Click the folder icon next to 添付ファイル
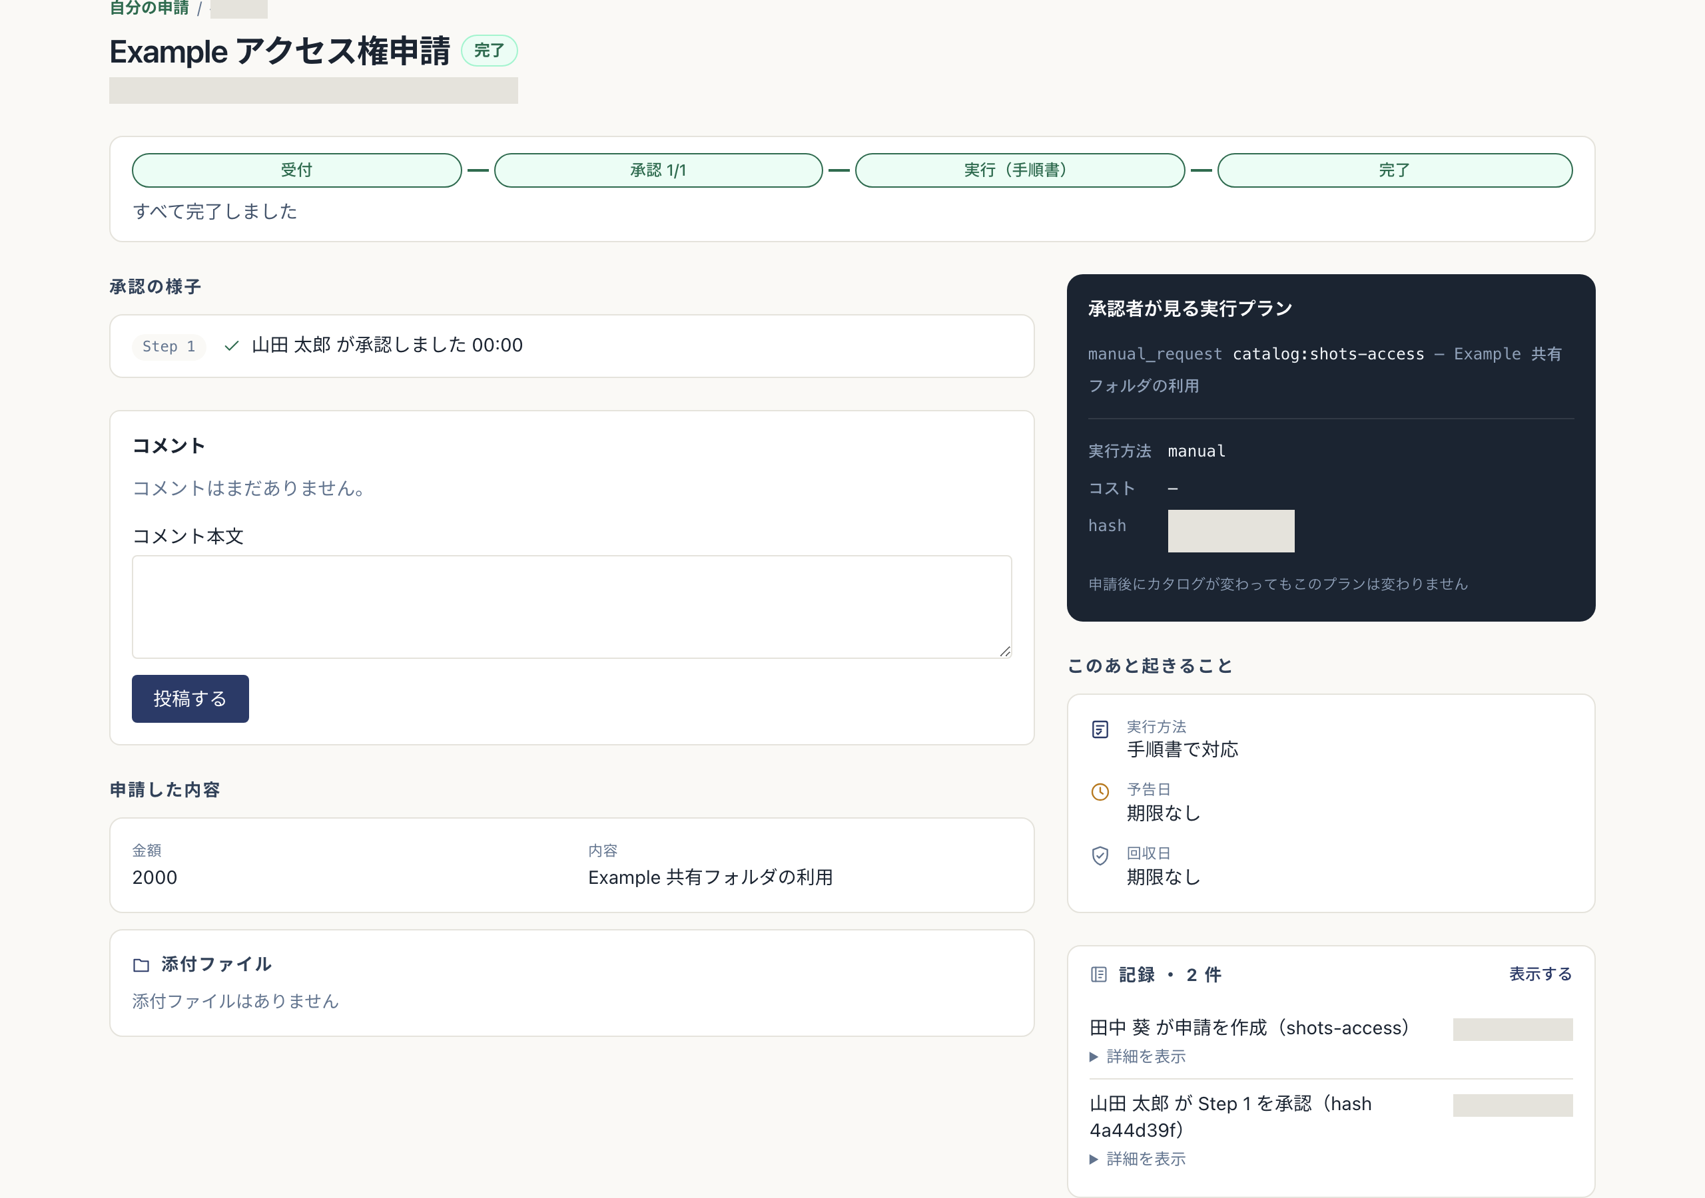The width and height of the screenshot is (1705, 1198). [x=141, y=965]
